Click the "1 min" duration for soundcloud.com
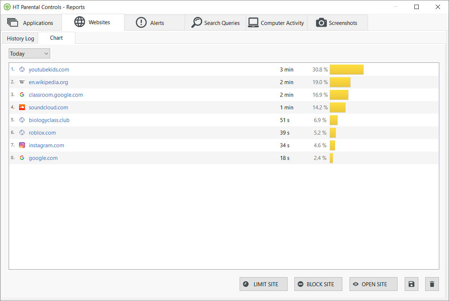 (x=286, y=108)
